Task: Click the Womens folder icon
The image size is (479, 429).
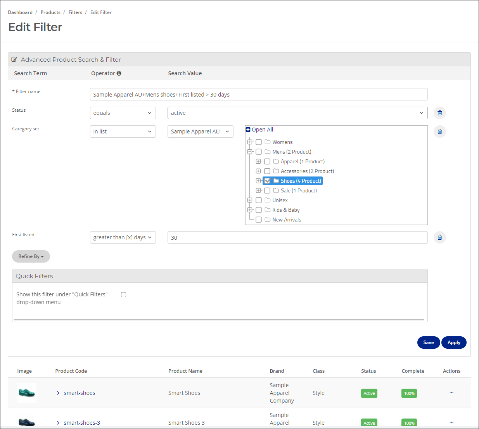Action: [268, 142]
